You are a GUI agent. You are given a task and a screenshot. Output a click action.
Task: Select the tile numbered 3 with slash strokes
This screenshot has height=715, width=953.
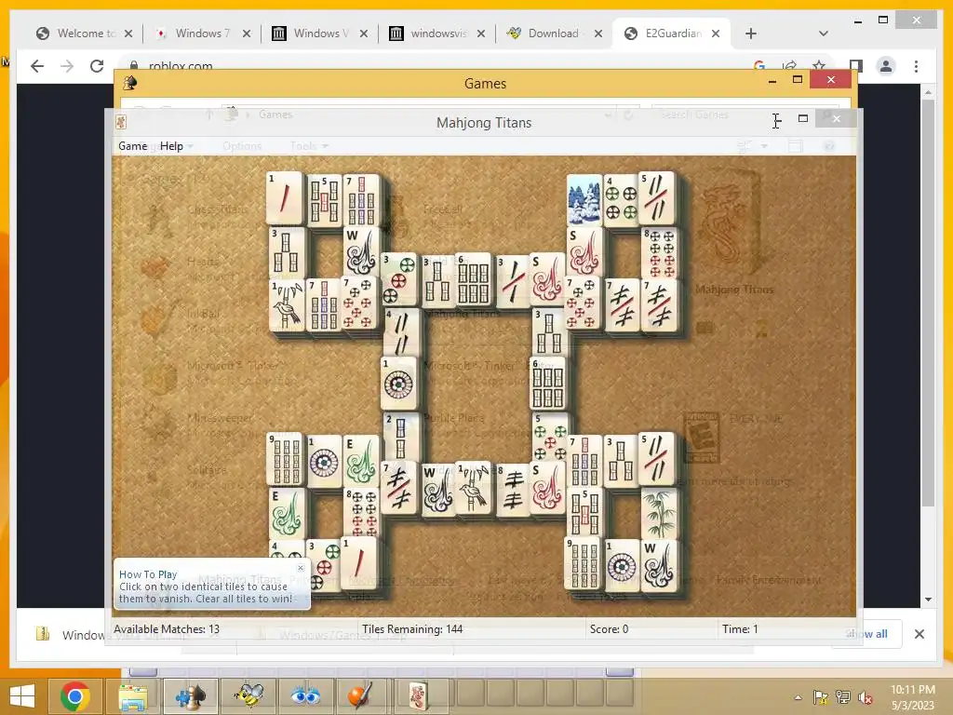[513, 280]
